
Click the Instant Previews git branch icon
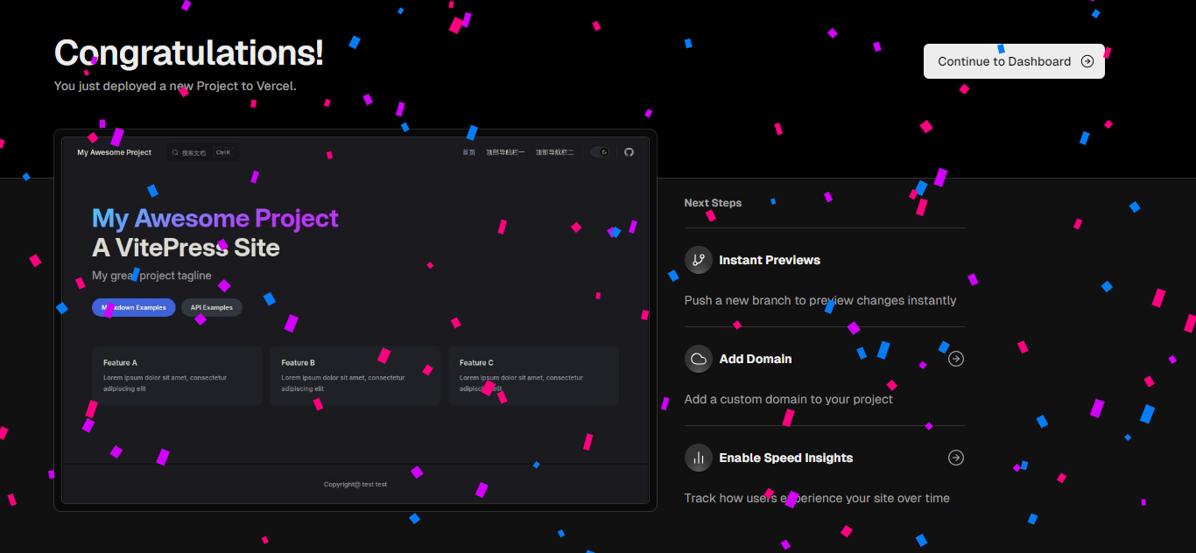click(699, 260)
